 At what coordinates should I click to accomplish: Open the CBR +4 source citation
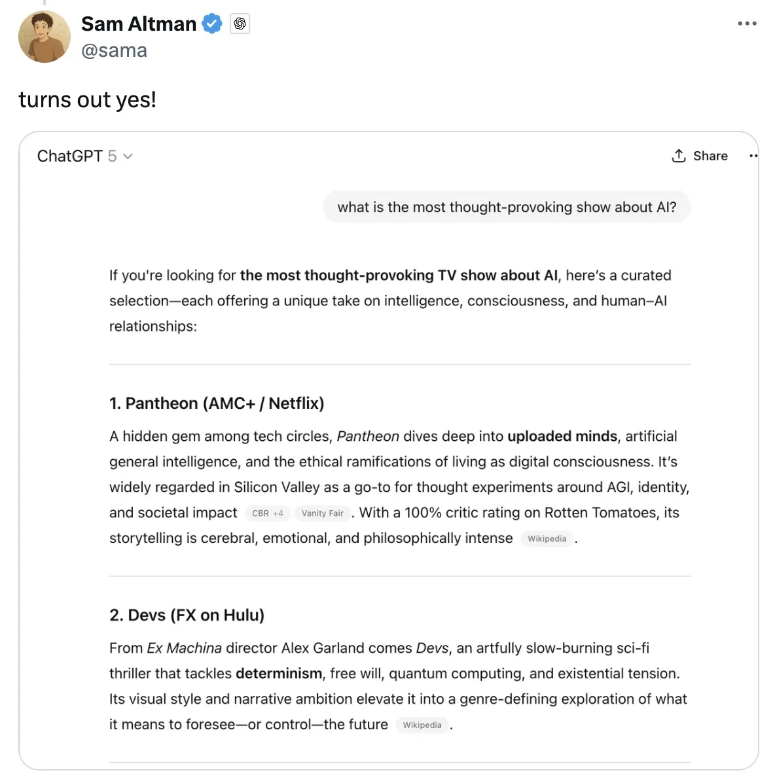pos(267,513)
